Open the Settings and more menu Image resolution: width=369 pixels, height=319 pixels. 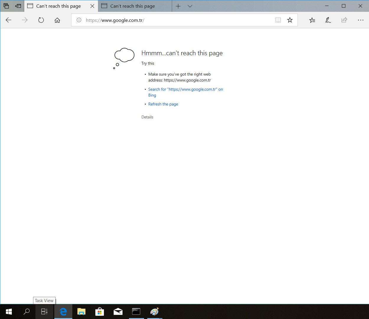coord(360,20)
